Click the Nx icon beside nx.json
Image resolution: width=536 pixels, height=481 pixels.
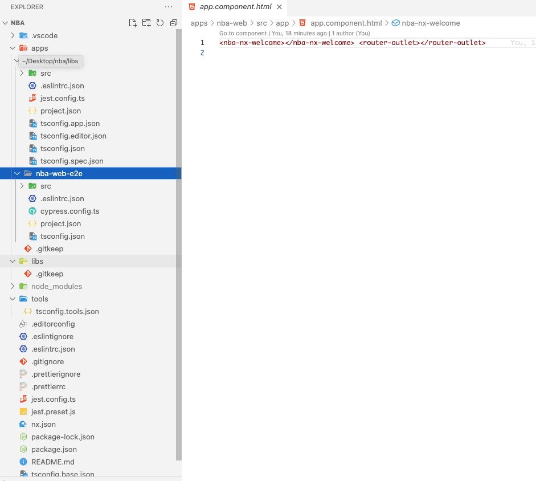click(23, 424)
